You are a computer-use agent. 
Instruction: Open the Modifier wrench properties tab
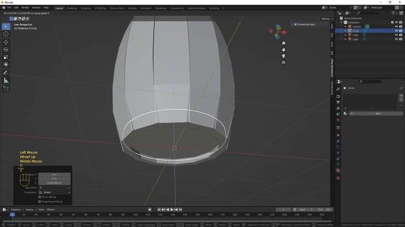tap(338, 141)
